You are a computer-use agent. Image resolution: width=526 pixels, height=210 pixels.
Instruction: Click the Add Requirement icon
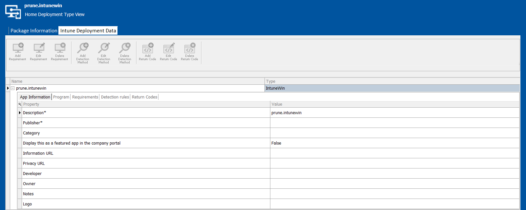pyautogui.click(x=18, y=48)
